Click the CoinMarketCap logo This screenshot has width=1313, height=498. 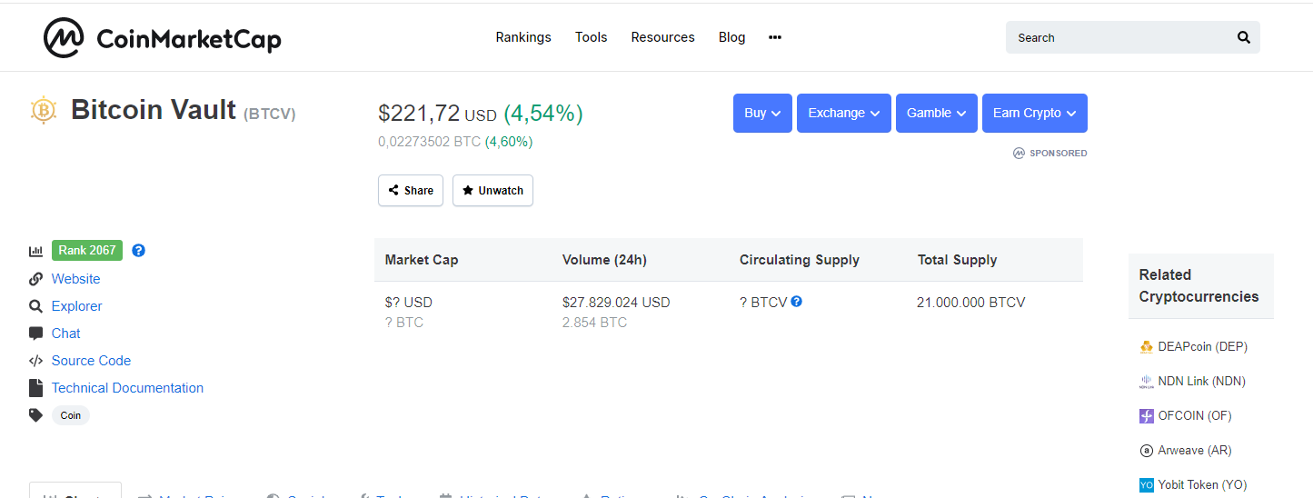click(x=163, y=38)
